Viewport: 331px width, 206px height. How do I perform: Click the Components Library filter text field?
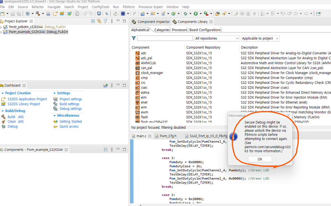tap(165, 38)
